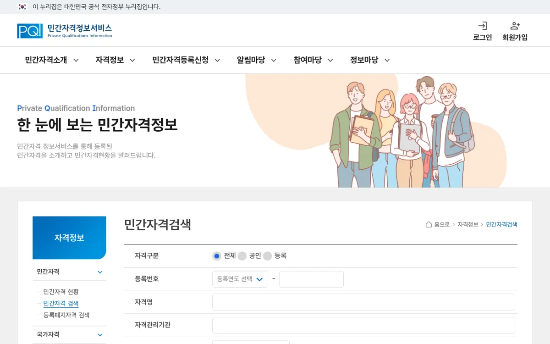Image resolution: width=550 pixels, height=344 pixels.
Task: Select the 등록 radio button
Action: [x=267, y=256]
